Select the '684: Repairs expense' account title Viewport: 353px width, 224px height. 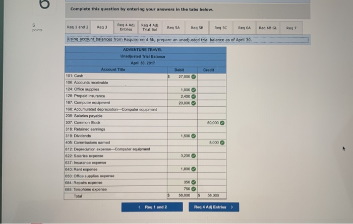(84, 183)
